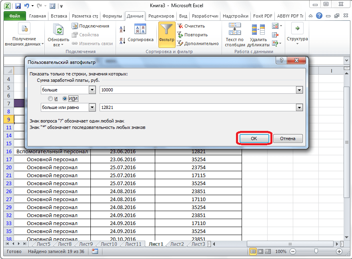The image size is (352, 259).
Task: Select the 'ИЛИ' radio button
Action: coord(65,99)
